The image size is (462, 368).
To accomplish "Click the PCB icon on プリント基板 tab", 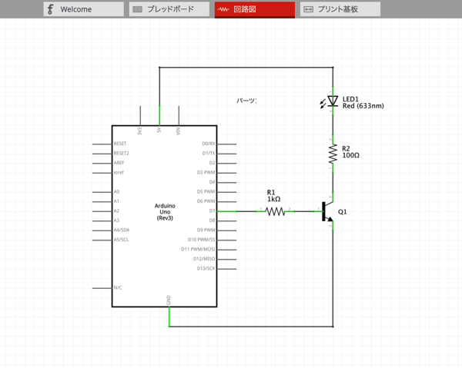I will click(x=309, y=9).
